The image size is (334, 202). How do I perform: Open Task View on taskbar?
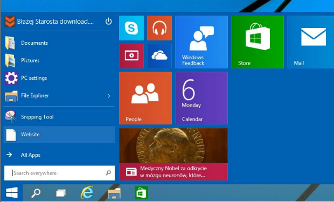point(61,193)
